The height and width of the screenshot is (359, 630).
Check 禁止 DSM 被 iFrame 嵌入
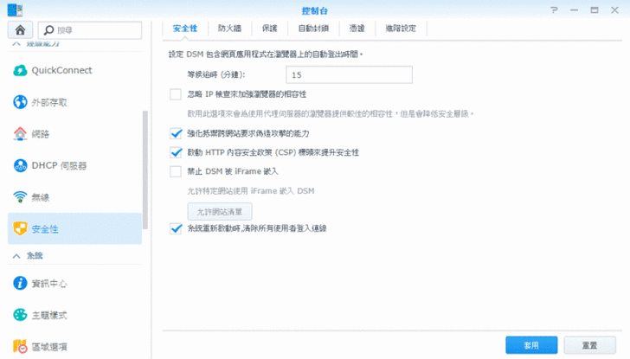(177, 171)
